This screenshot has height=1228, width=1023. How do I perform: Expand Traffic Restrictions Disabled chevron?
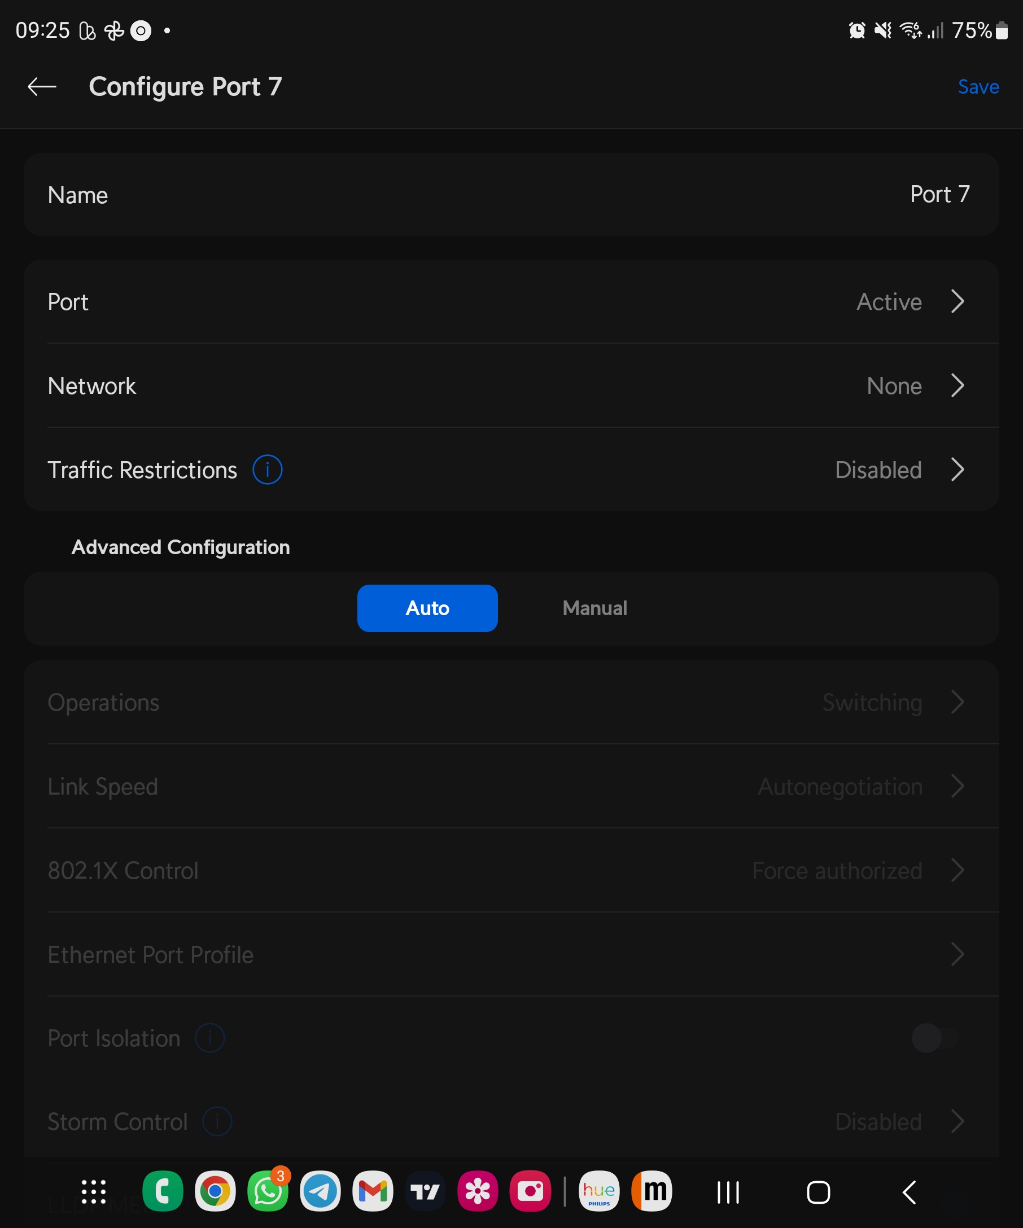click(957, 470)
